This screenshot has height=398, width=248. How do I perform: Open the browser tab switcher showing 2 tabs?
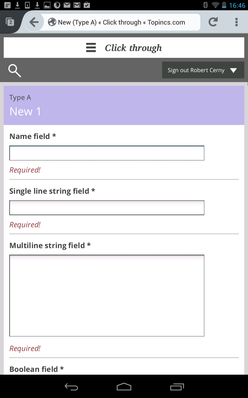10,22
